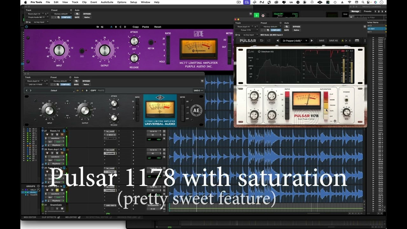407x229 pixels.
Task: Click the Pro Tools transport record button
Action: (x=263, y=15)
